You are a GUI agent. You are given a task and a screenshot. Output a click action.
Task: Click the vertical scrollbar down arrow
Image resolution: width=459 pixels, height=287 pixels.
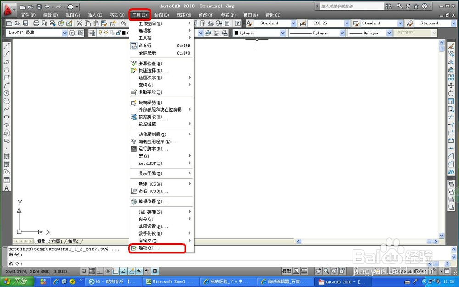442,236
